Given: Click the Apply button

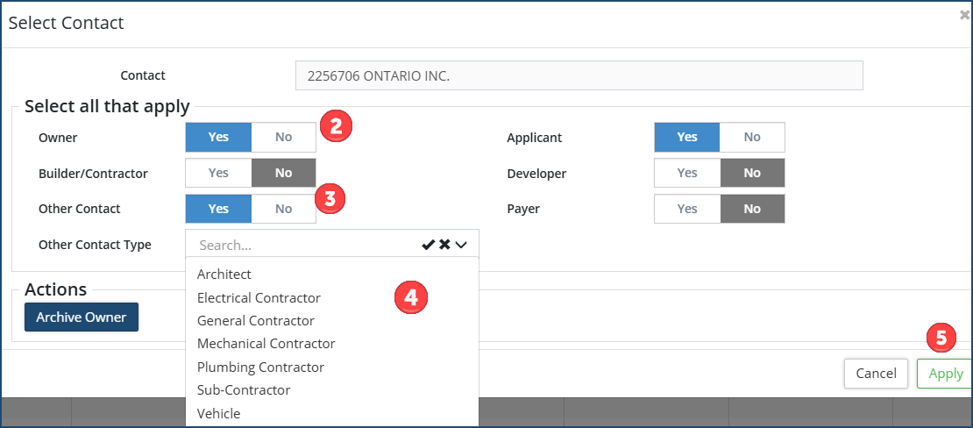Looking at the screenshot, I should point(945,374).
